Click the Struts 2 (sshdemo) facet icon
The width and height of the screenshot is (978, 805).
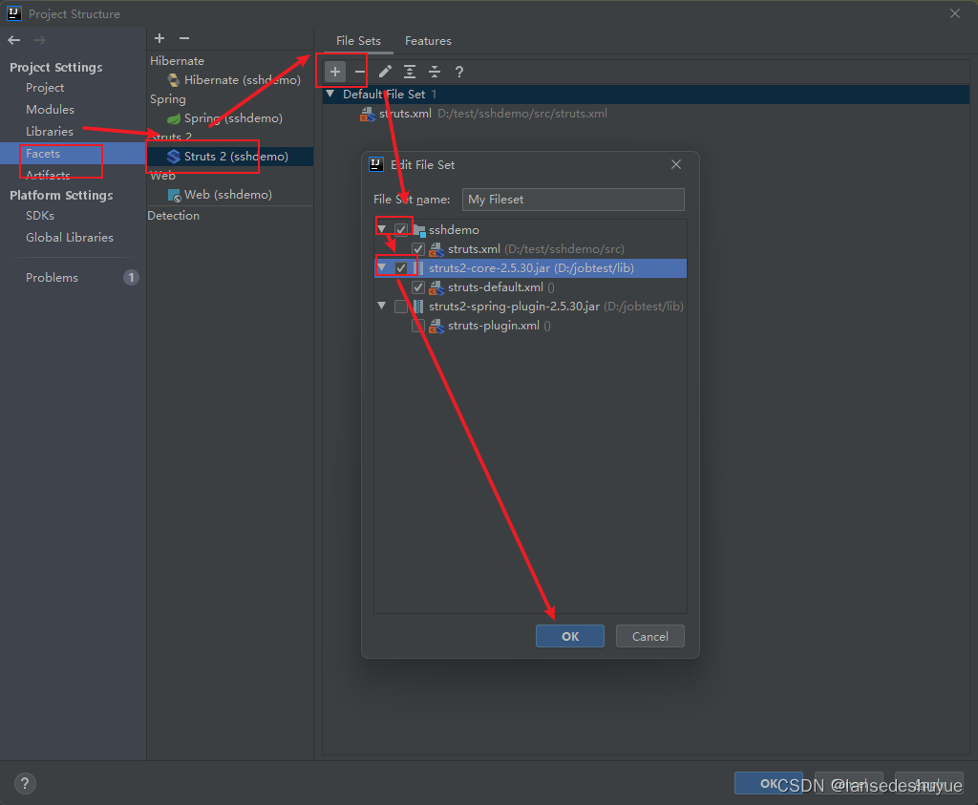174,157
